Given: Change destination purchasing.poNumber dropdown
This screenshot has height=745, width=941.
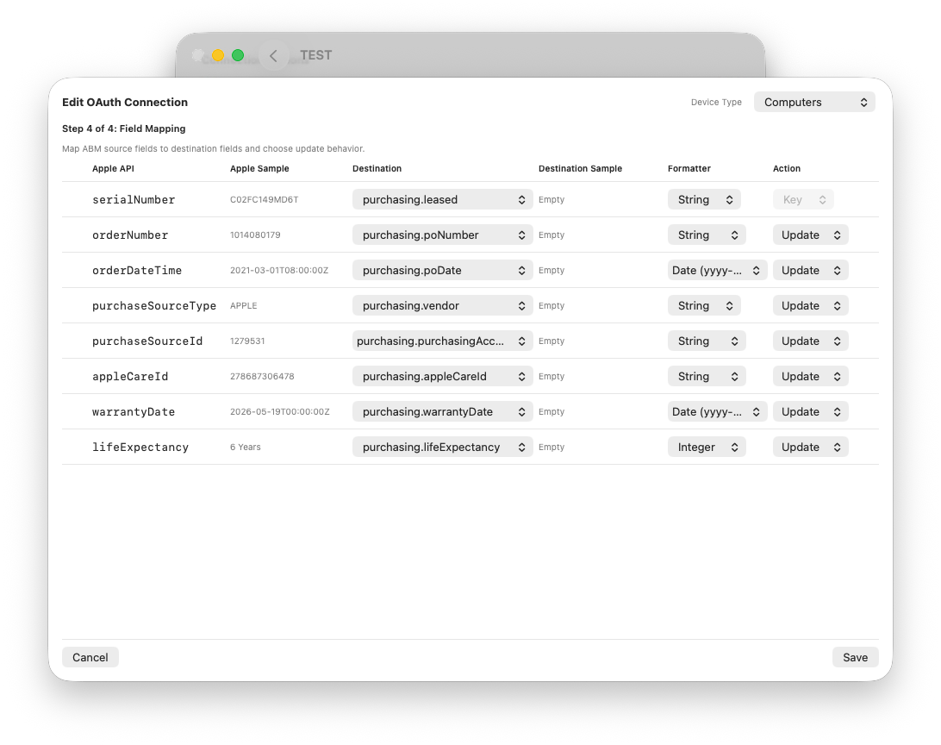Looking at the screenshot, I should click(442, 235).
